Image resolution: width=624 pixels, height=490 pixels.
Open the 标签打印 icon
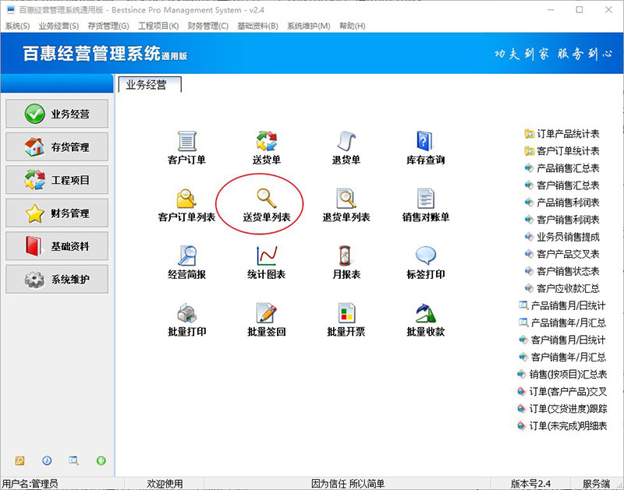click(425, 256)
